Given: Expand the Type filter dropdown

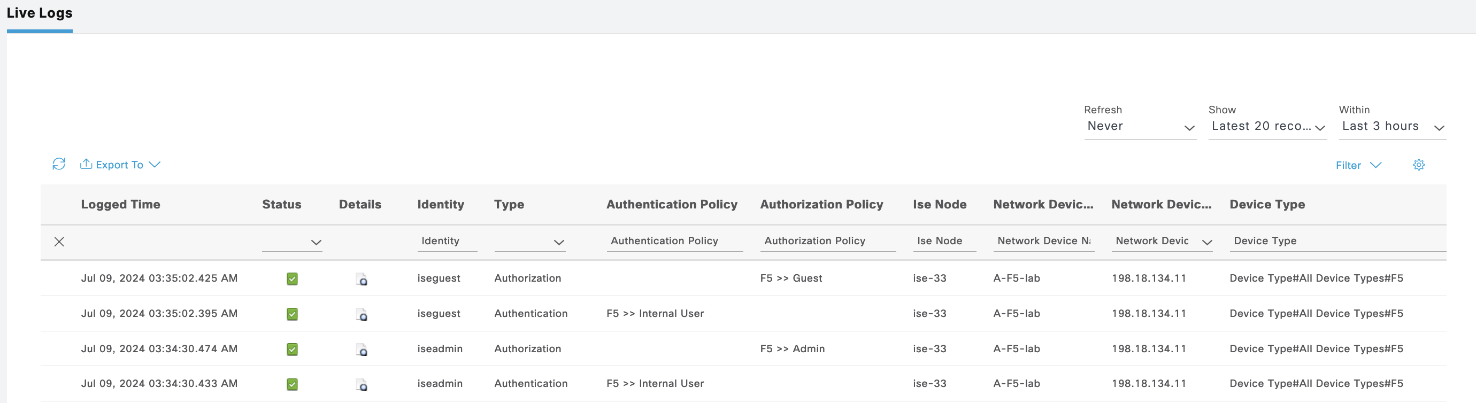Looking at the screenshot, I should (x=530, y=242).
